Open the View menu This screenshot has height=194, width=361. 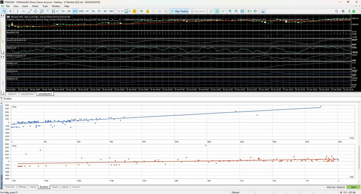coord(16,6)
